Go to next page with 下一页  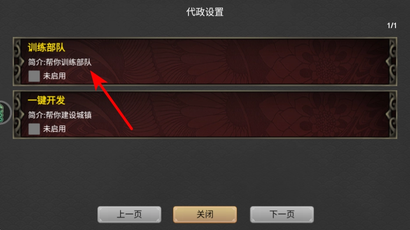pos(282,214)
